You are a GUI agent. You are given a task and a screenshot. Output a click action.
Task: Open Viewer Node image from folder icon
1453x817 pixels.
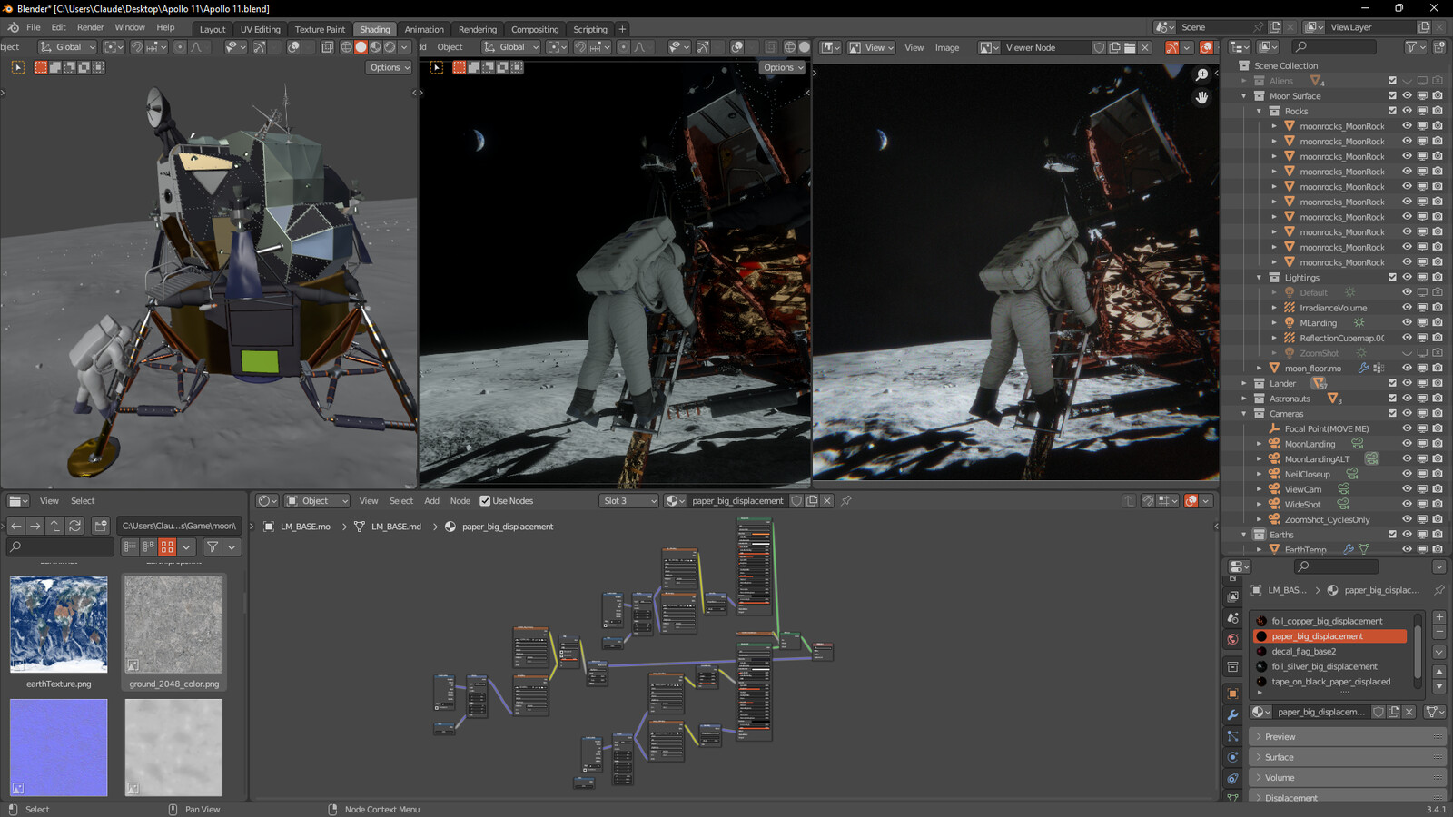pyautogui.click(x=1129, y=47)
